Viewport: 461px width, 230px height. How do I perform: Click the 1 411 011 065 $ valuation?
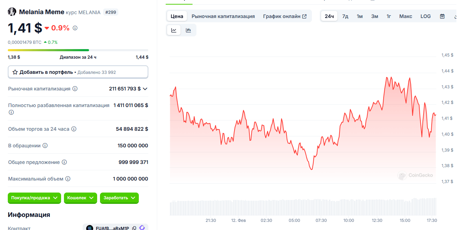(x=131, y=105)
